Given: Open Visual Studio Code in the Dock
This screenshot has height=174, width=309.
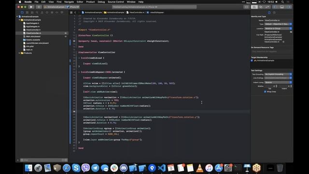Looking at the screenshot, I should (162, 168).
